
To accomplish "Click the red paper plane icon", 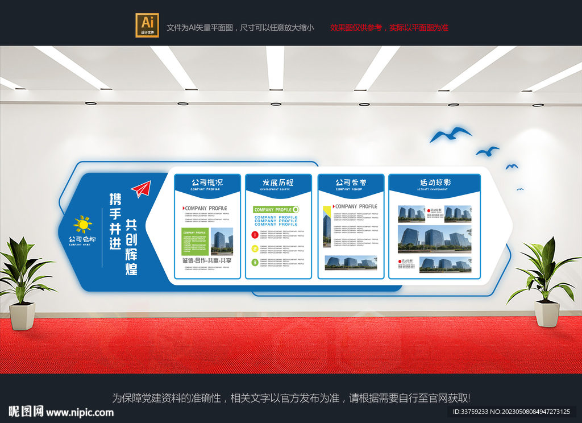I will pos(142,189).
